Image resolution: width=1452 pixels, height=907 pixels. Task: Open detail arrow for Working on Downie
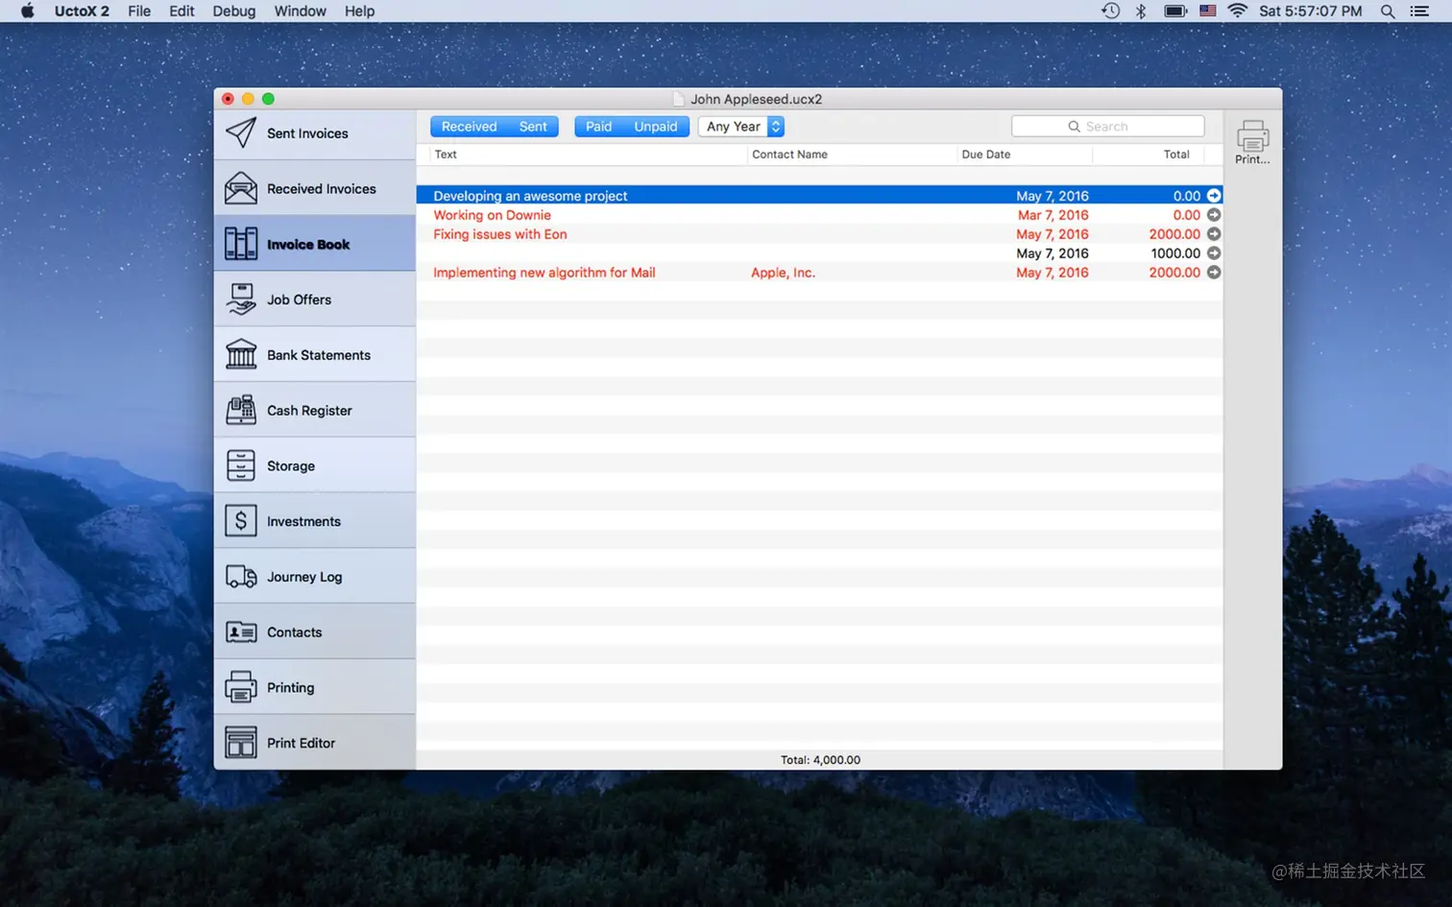click(1214, 215)
